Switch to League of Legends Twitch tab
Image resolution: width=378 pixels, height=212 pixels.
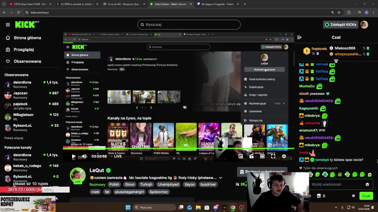coord(218,4)
